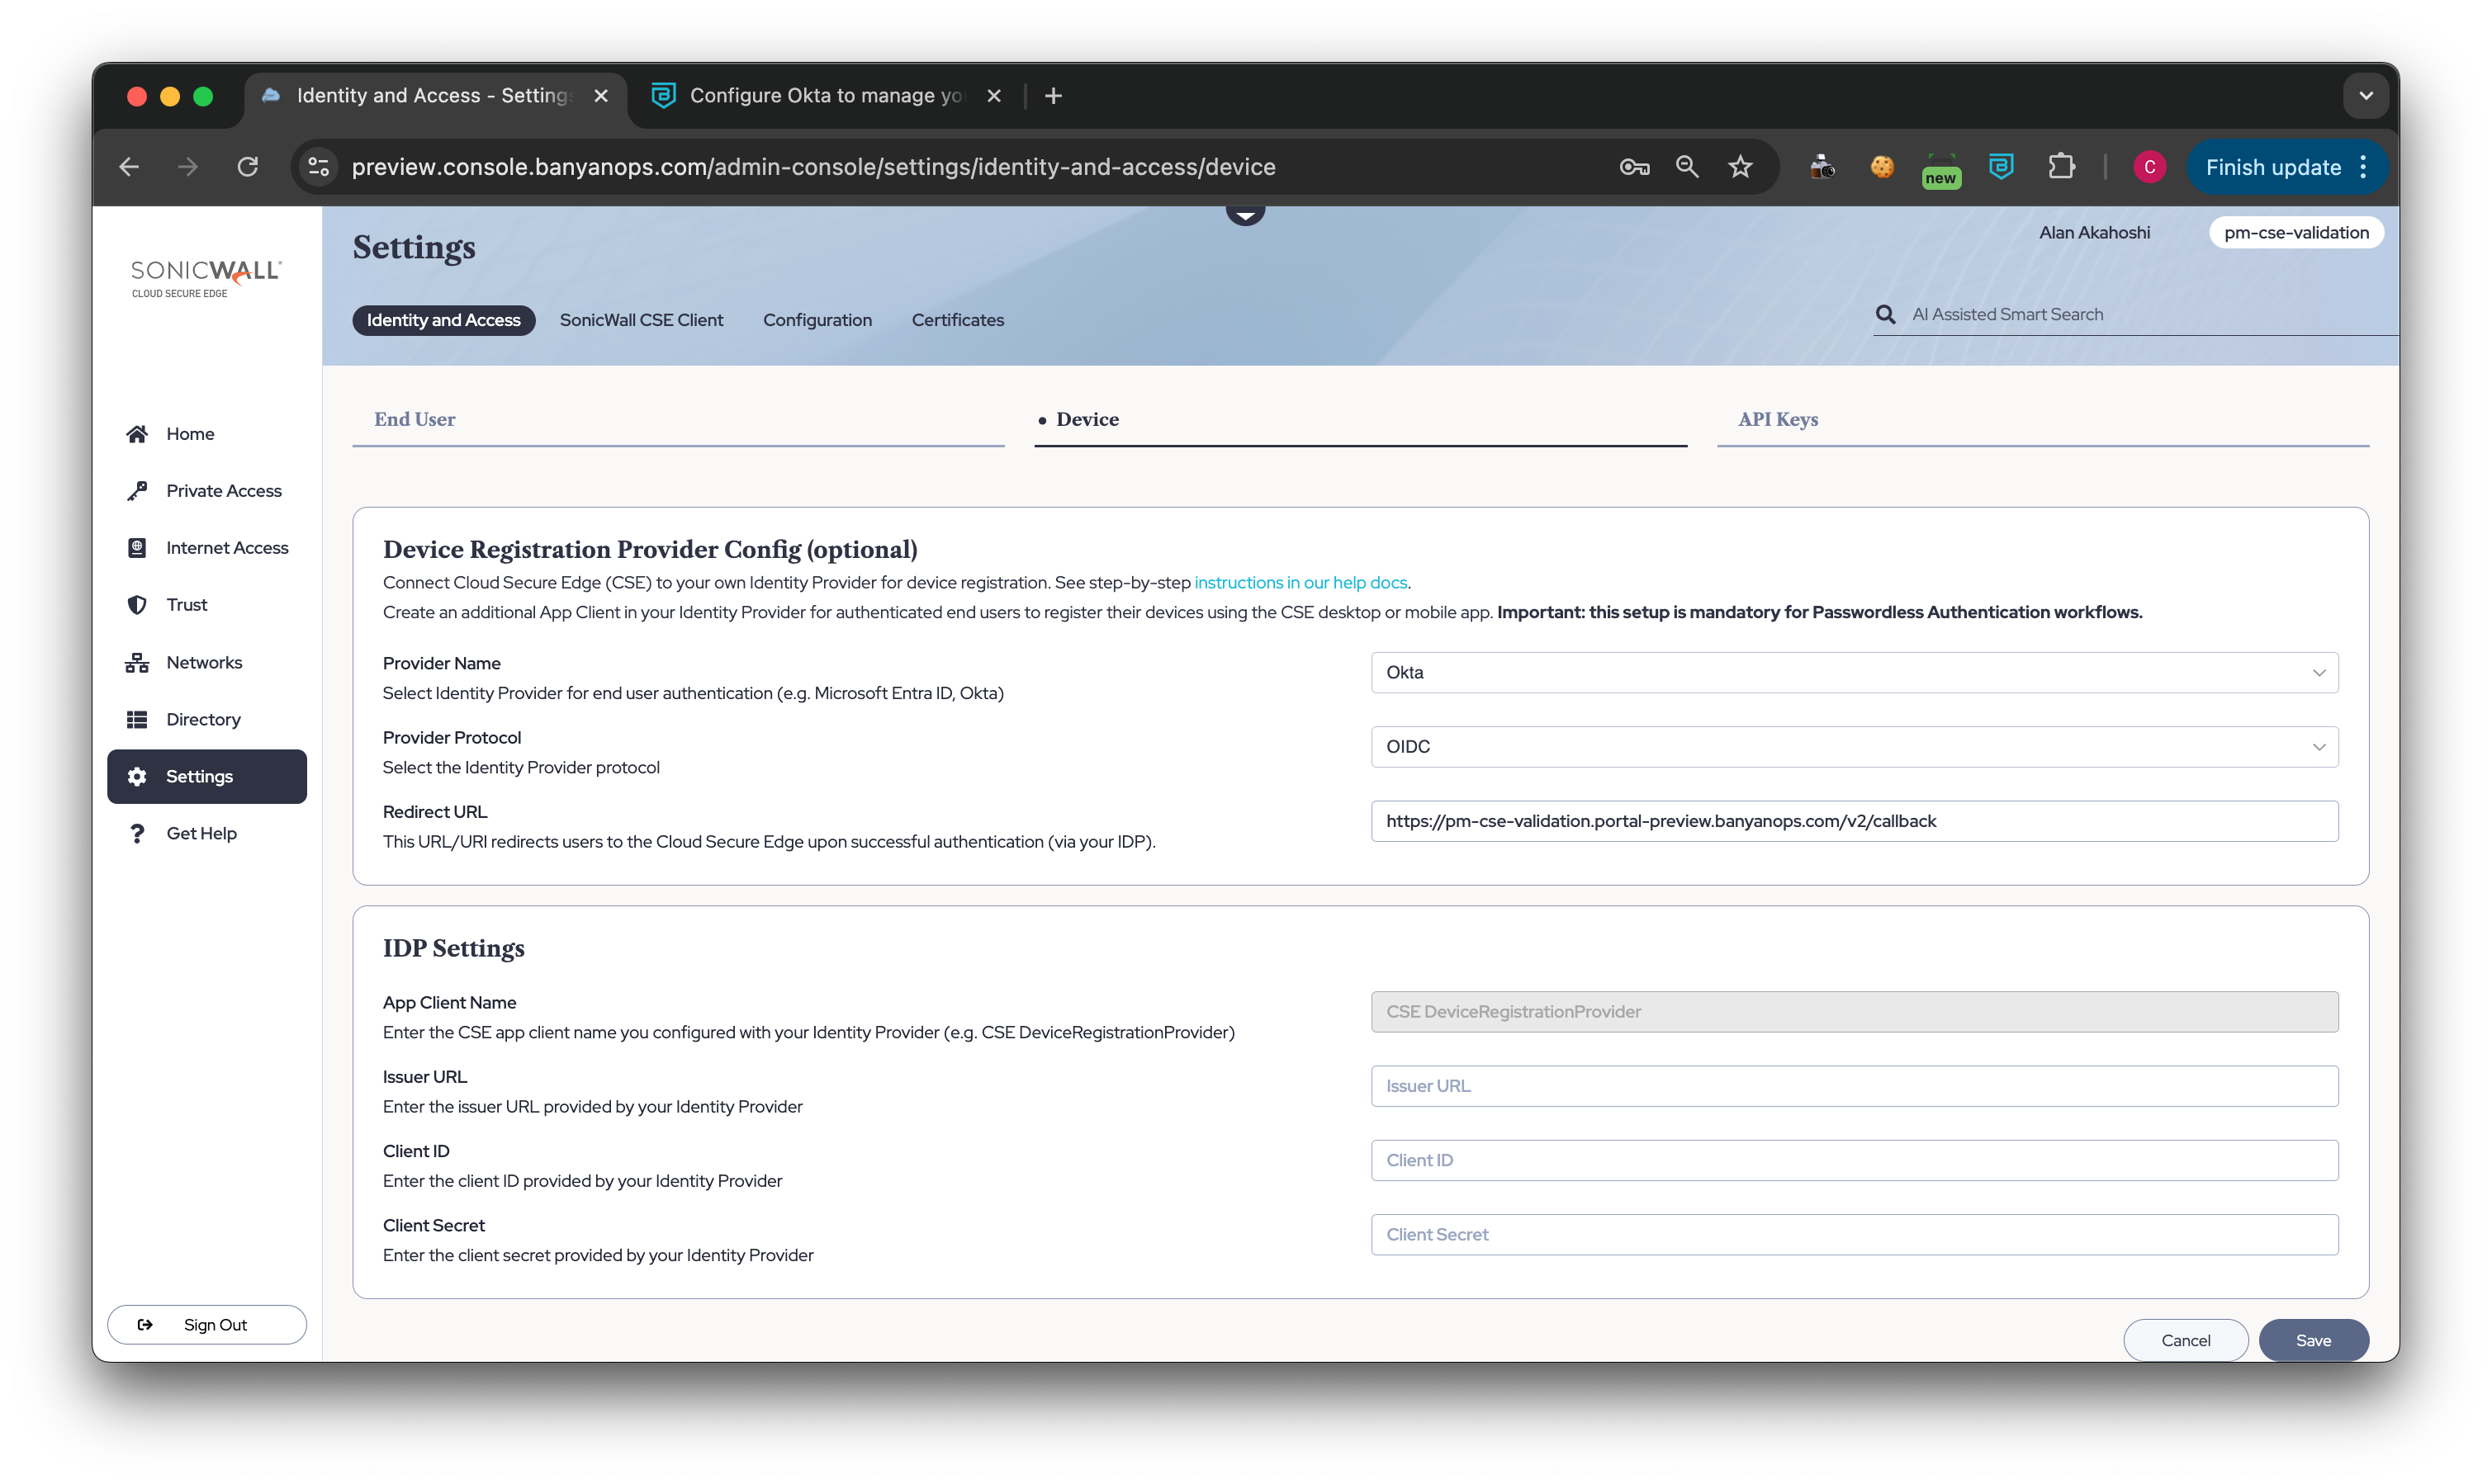Click the AI Assisted Smart Search magnifier icon
2492x1484 pixels.
(1885, 314)
